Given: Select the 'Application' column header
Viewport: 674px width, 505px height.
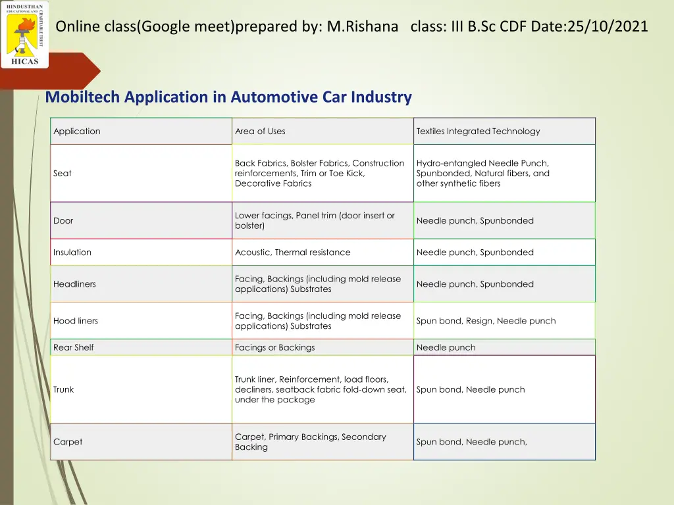Looking at the screenshot, I should 141,131.
